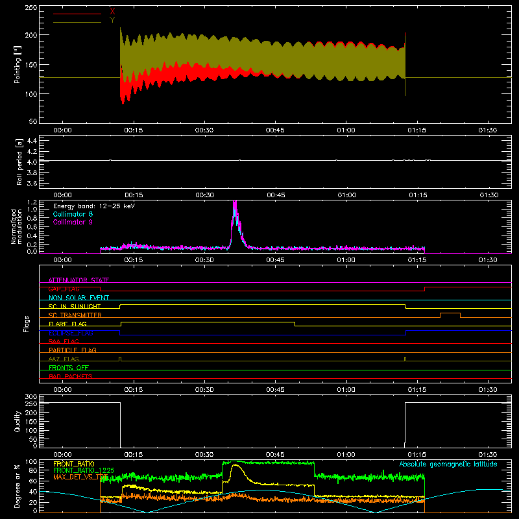Viewport: 519px width, 519px height.
Task: Click the cyan Collimator 8 legend label
Action: (73, 214)
